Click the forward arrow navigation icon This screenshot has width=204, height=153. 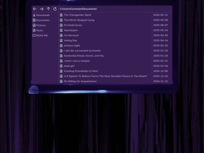(x=42, y=9)
